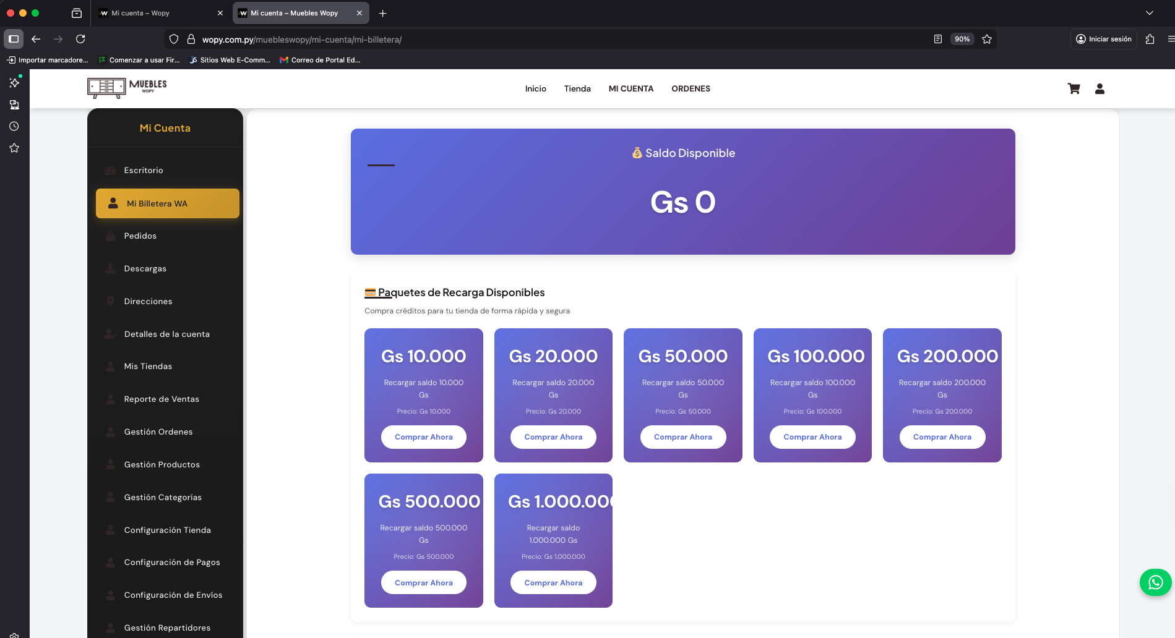Image resolution: width=1175 pixels, height=638 pixels.
Task: Select Pedidos in the account sidebar
Action: 140,236
